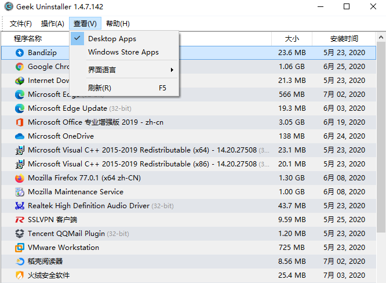The height and width of the screenshot is (283, 386).
Task: Select 稻壳阅读器 entry
Action: pos(188,262)
